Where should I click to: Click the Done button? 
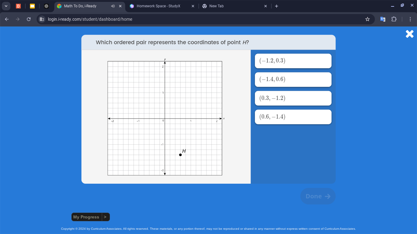[318, 196]
